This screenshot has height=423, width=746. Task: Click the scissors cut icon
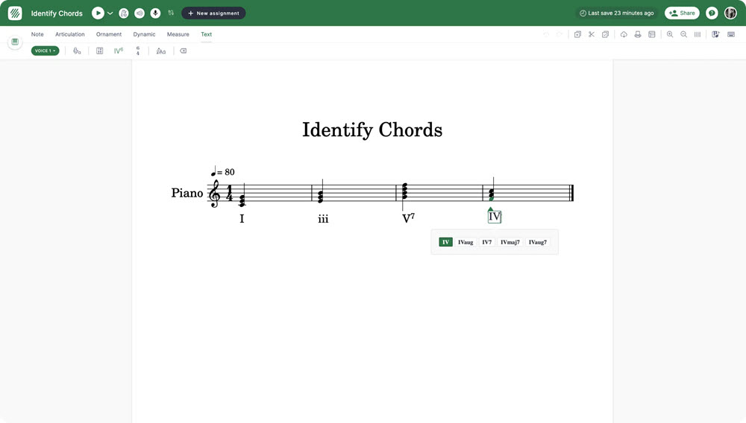pos(592,34)
